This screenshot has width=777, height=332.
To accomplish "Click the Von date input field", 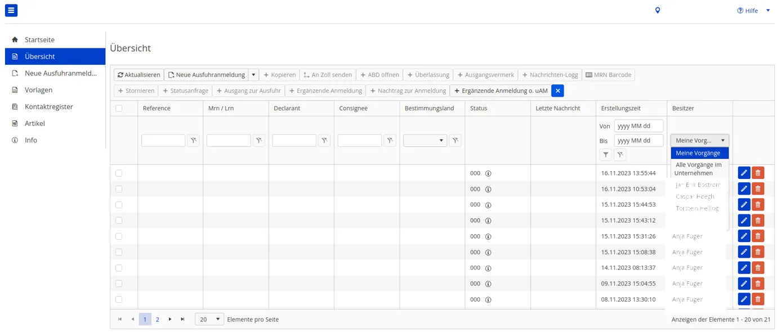I will click(638, 126).
